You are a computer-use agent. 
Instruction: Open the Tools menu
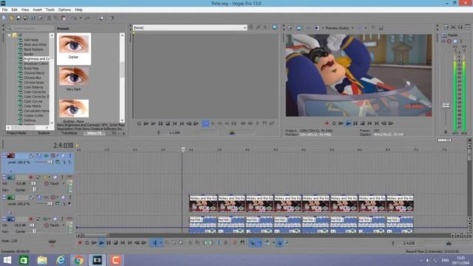[50, 10]
